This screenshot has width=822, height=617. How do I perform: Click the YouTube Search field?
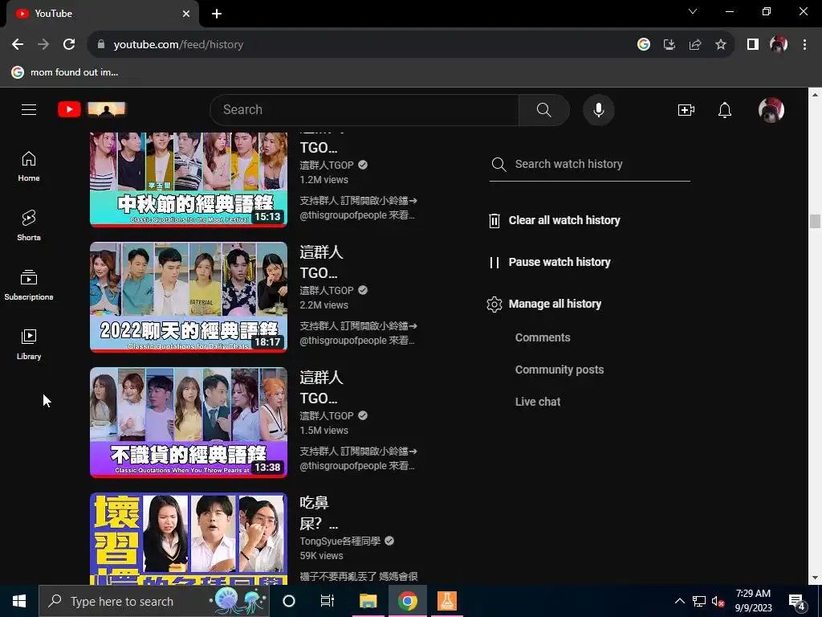364,109
